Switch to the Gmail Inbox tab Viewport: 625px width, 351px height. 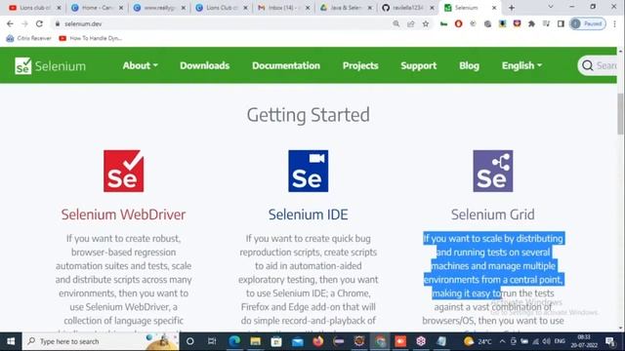[x=284, y=8]
